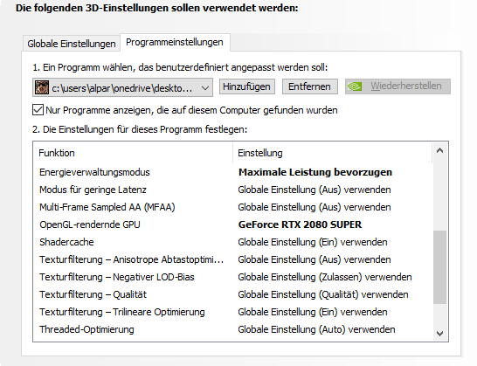This screenshot has width=477, height=366.
Task: Click the Wiederherstellen button
Action: pyautogui.click(x=397, y=86)
